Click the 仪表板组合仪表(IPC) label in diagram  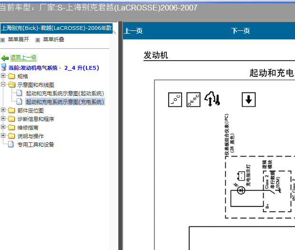click(x=227, y=135)
